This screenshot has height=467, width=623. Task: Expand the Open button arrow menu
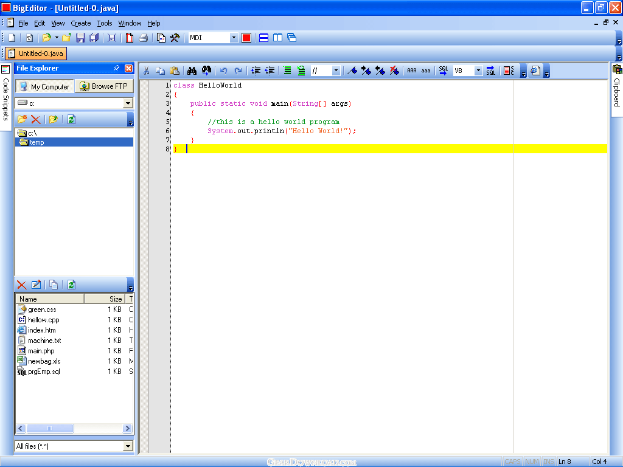pos(57,38)
